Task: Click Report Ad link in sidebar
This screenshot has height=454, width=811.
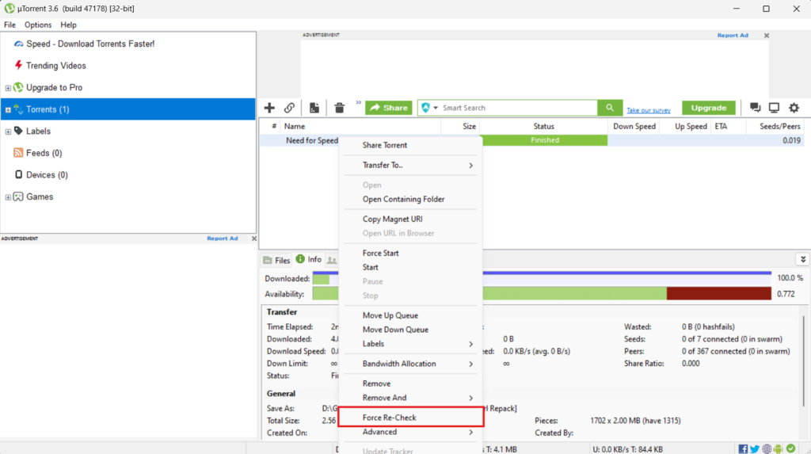Action: click(223, 238)
